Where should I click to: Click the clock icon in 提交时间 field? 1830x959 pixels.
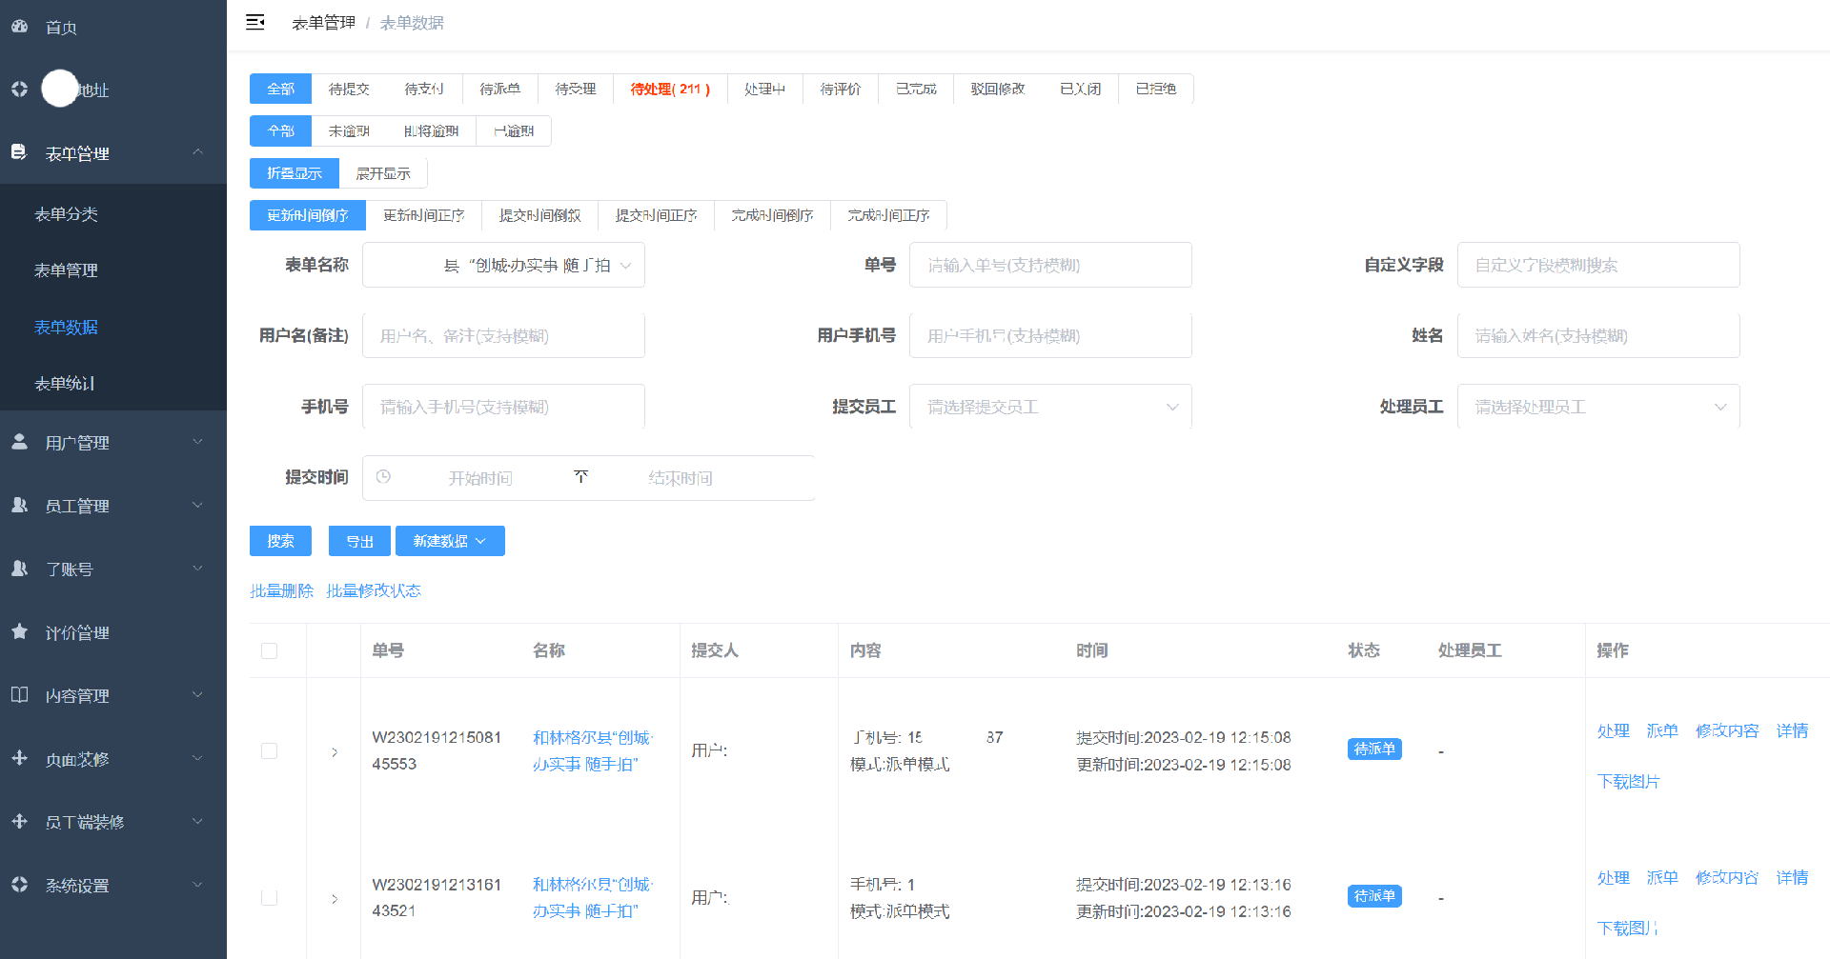click(x=383, y=477)
